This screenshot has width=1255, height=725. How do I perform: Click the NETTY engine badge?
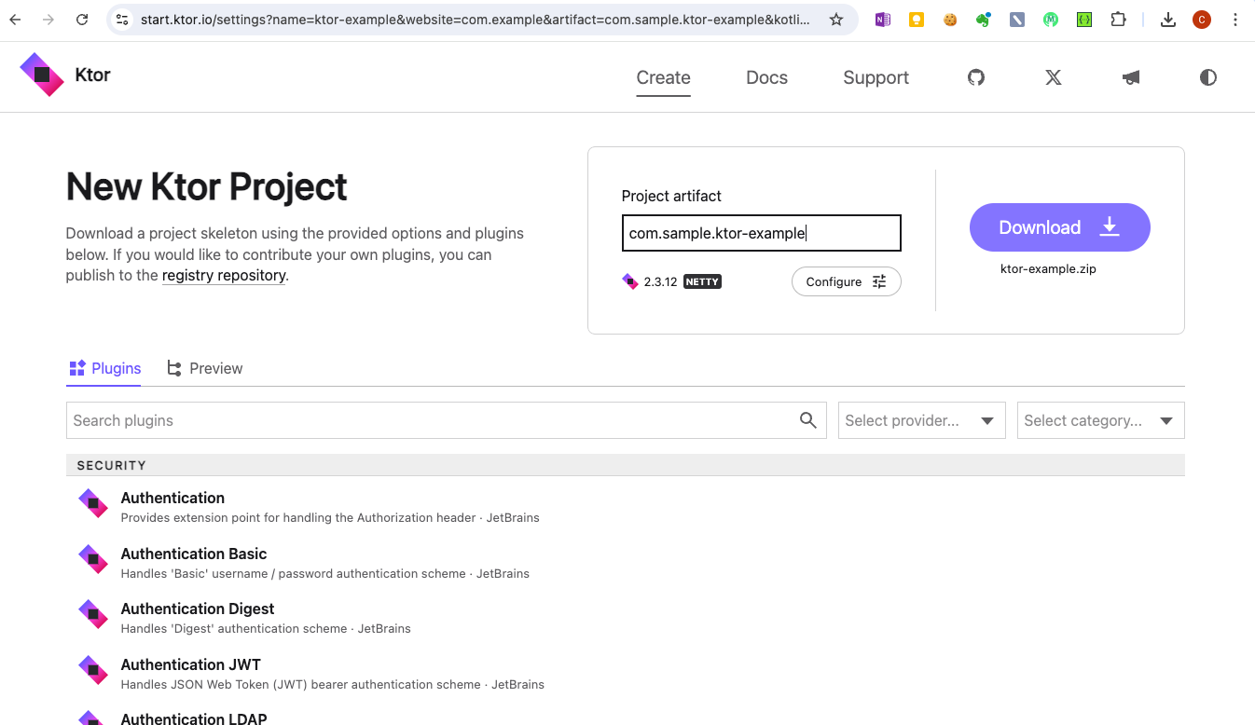pos(702,281)
